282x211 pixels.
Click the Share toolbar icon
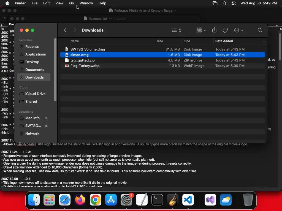click(x=214, y=30)
